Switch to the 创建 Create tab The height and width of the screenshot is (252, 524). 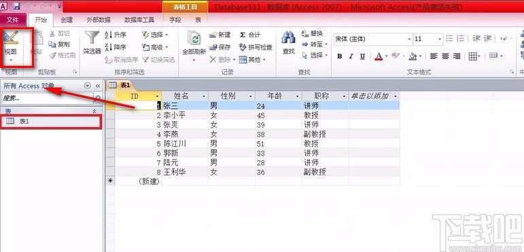(x=67, y=20)
